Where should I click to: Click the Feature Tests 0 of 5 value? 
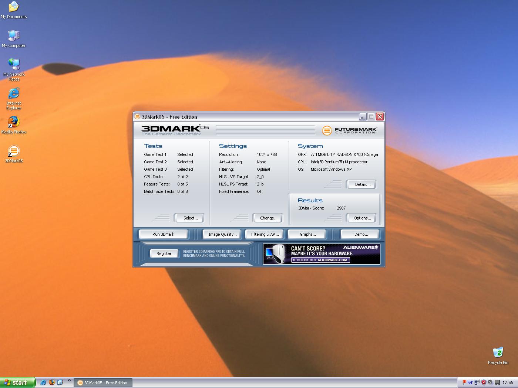[x=182, y=184]
